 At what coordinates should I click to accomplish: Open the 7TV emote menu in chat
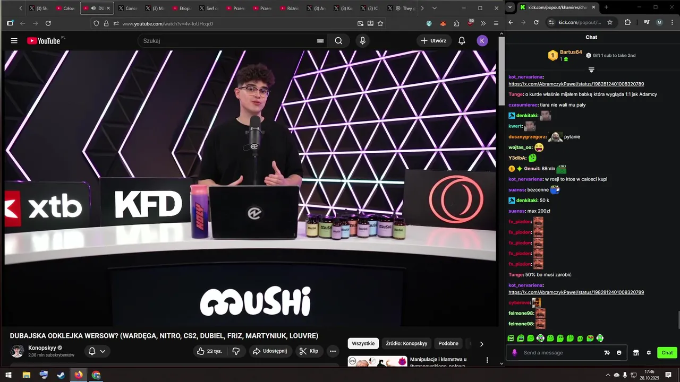[x=607, y=353]
